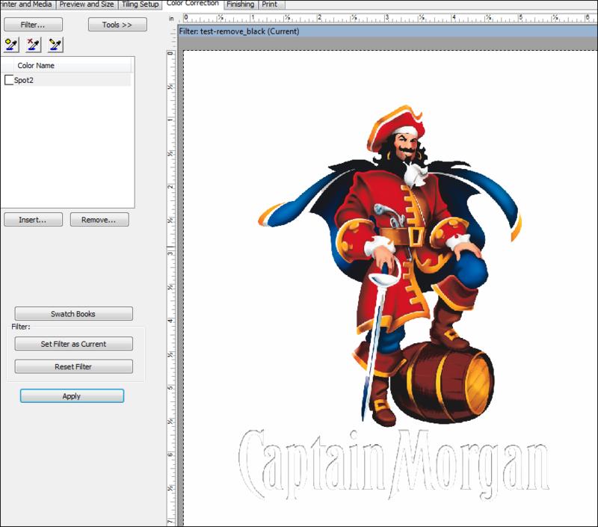The width and height of the screenshot is (598, 527).
Task: Switch to the Finishing tab
Action: click(x=241, y=4)
